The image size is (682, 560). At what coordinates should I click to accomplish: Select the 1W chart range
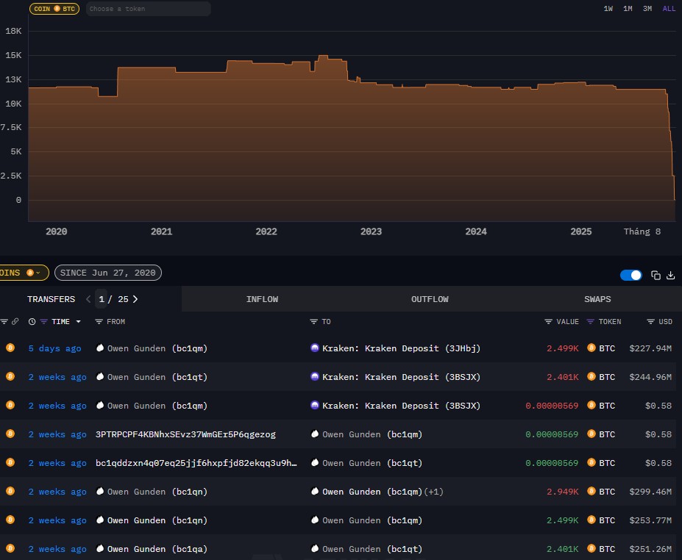tap(608, 9)
